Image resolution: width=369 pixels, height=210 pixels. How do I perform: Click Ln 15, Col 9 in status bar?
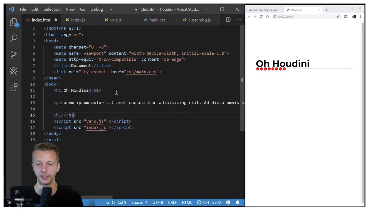pos(116,202)
